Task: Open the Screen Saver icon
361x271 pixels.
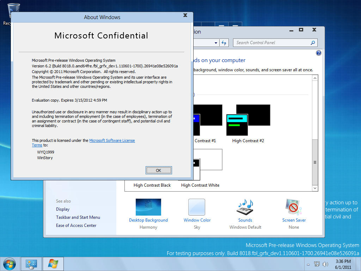Action: pos(294,207)
